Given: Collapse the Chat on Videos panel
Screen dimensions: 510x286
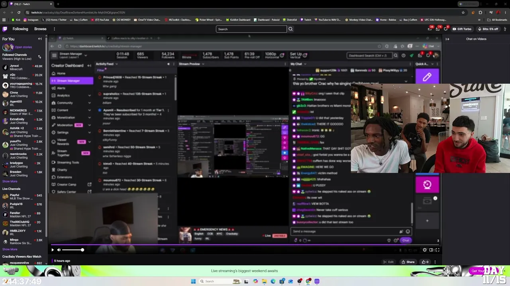Looking at the screenshot, I should pyautogui.click(x=447, y=39).
